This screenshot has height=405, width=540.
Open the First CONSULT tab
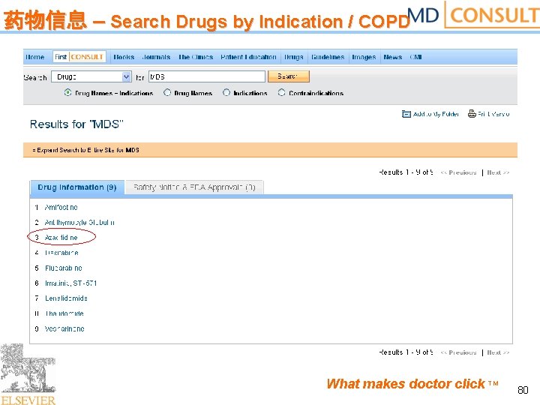(79, 57)
